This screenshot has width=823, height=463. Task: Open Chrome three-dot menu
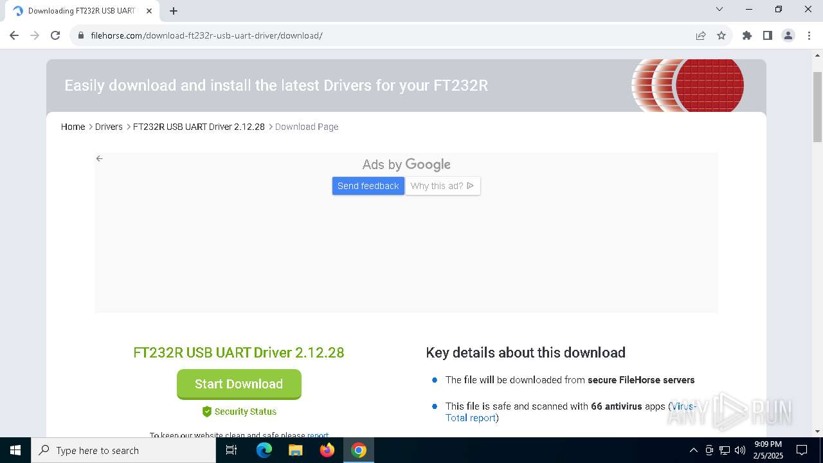click(809, 35)
